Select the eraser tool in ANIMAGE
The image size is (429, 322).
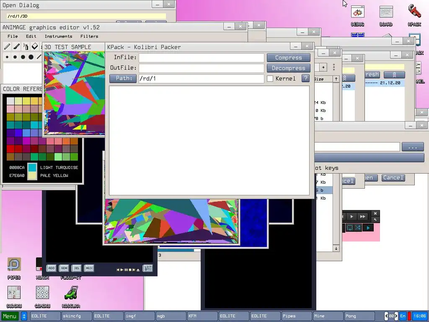(x=35, y=47)
